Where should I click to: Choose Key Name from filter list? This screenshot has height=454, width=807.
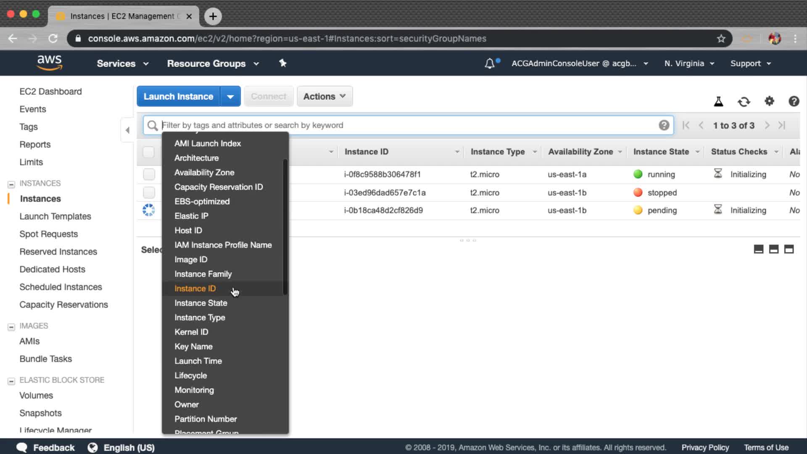[193, 346]
